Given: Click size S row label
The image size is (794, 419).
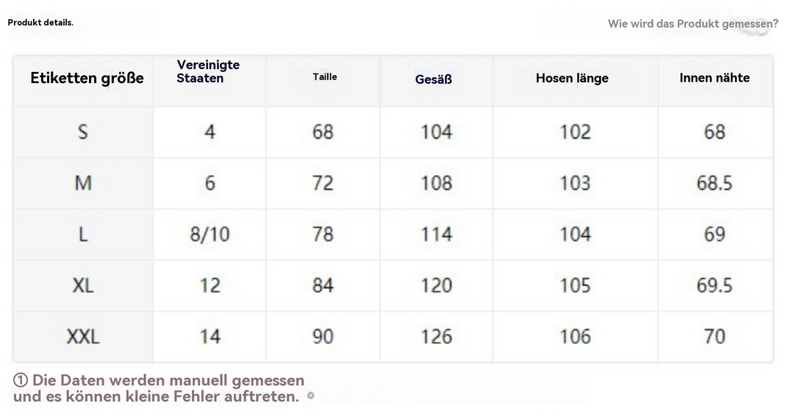Looking at the screenshot, I should pos(83,132).
